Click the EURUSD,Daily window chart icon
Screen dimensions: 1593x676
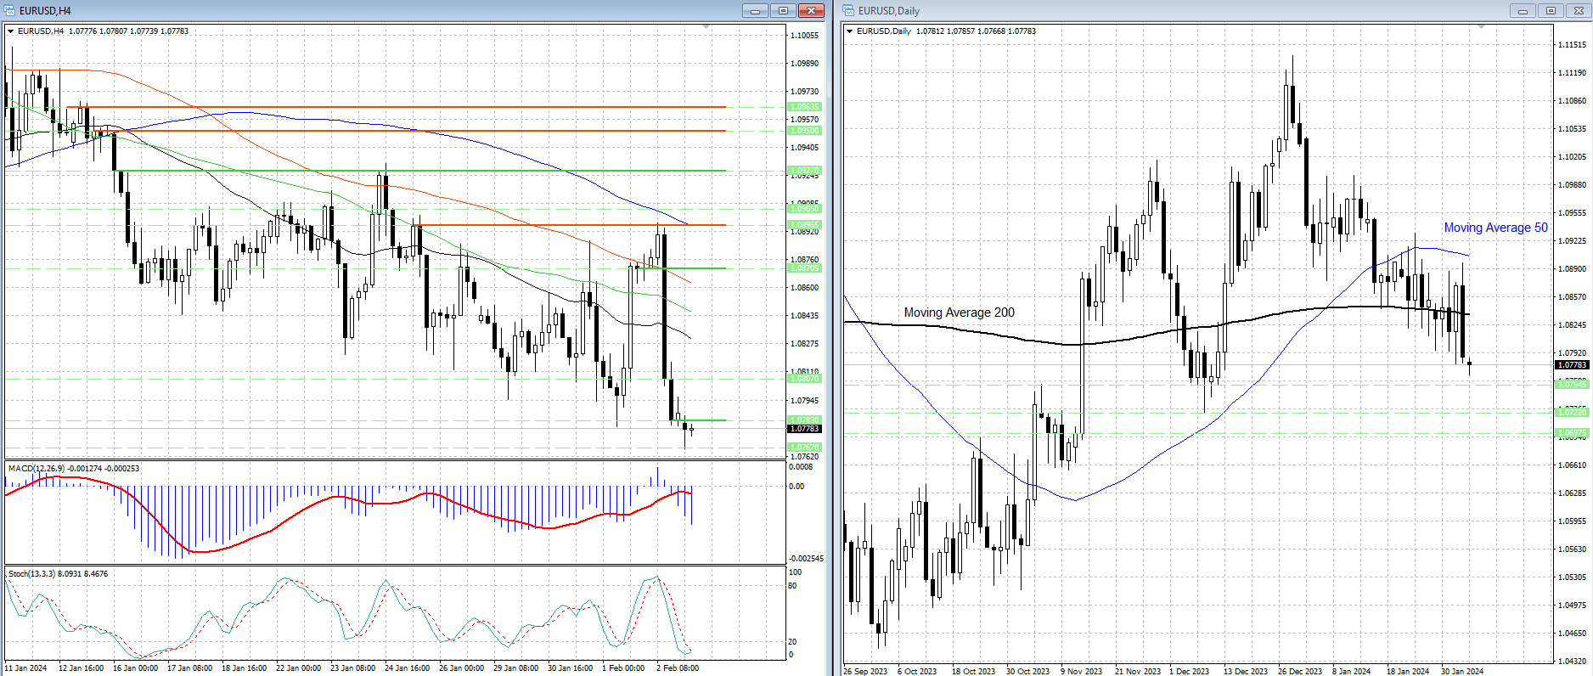(x=849, y=10)
